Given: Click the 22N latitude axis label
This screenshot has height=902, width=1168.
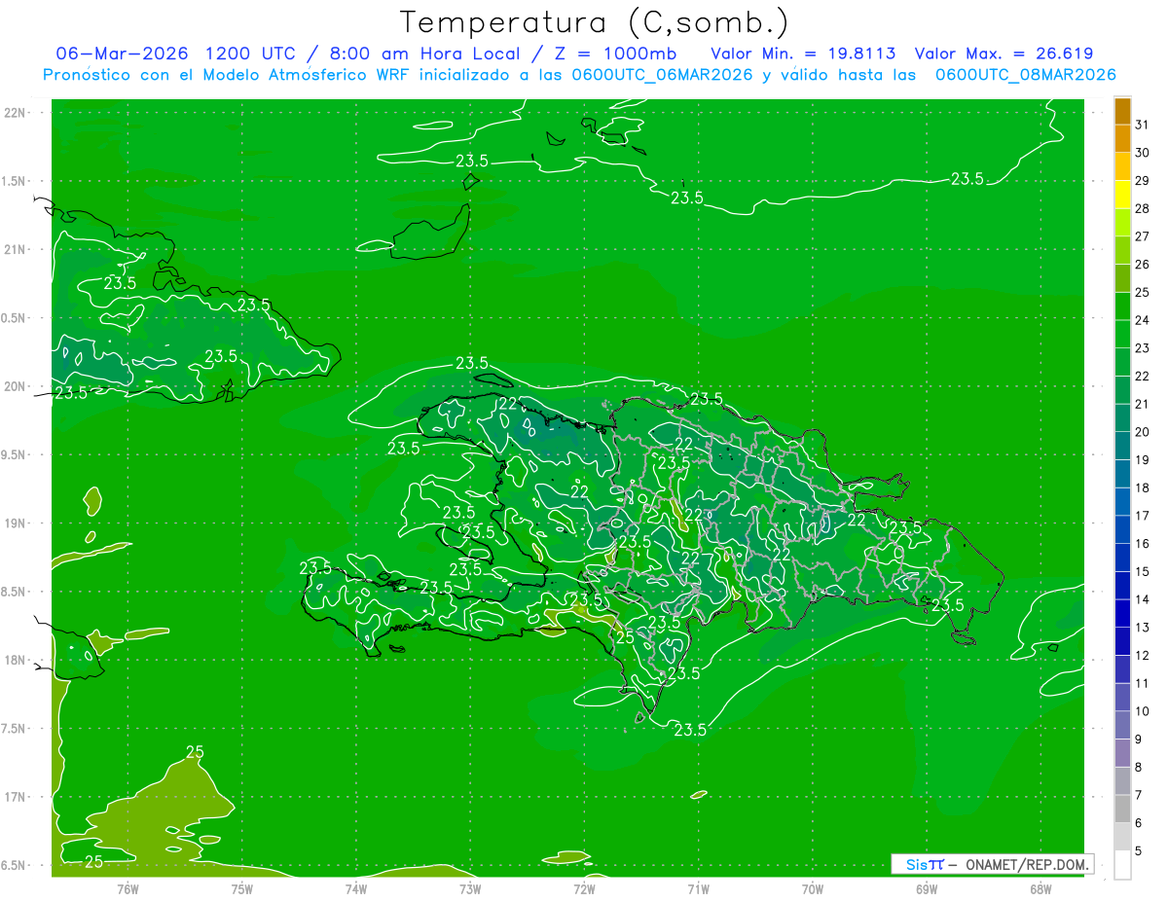Looking at the screenshot, I should [x=17, y=113].
